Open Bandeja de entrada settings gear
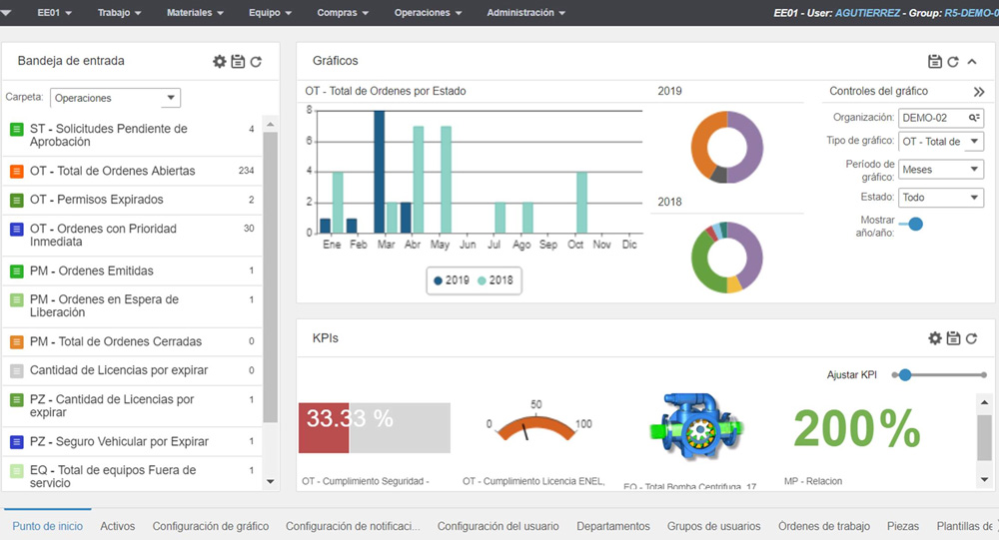 (x=219, y=61)
